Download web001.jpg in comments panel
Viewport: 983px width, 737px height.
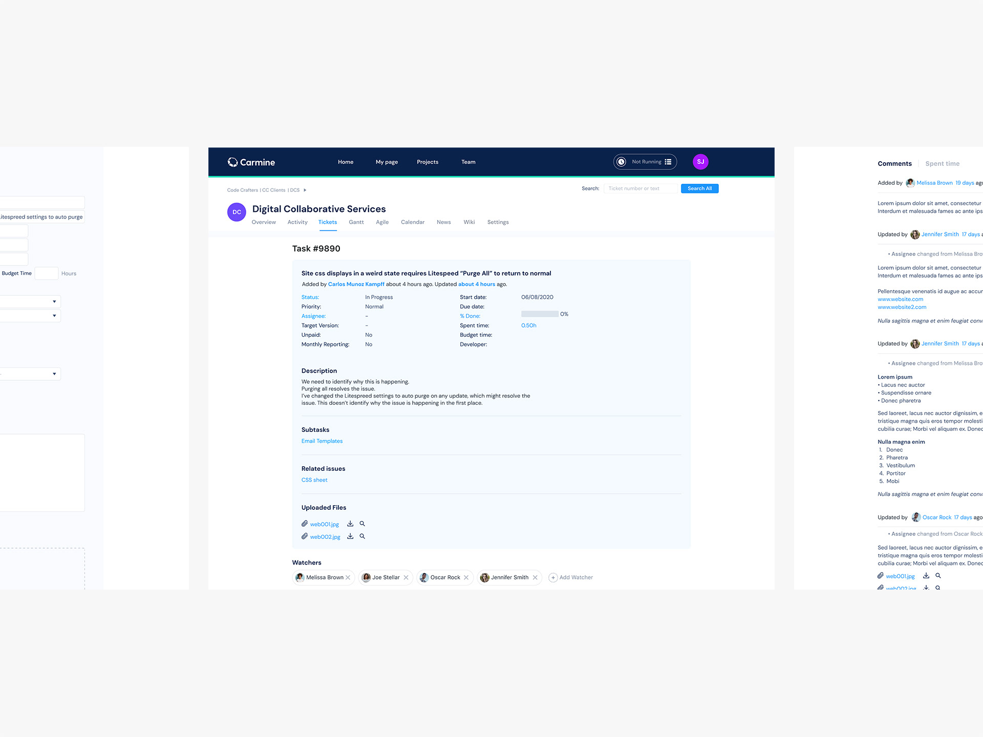(926, 576)
